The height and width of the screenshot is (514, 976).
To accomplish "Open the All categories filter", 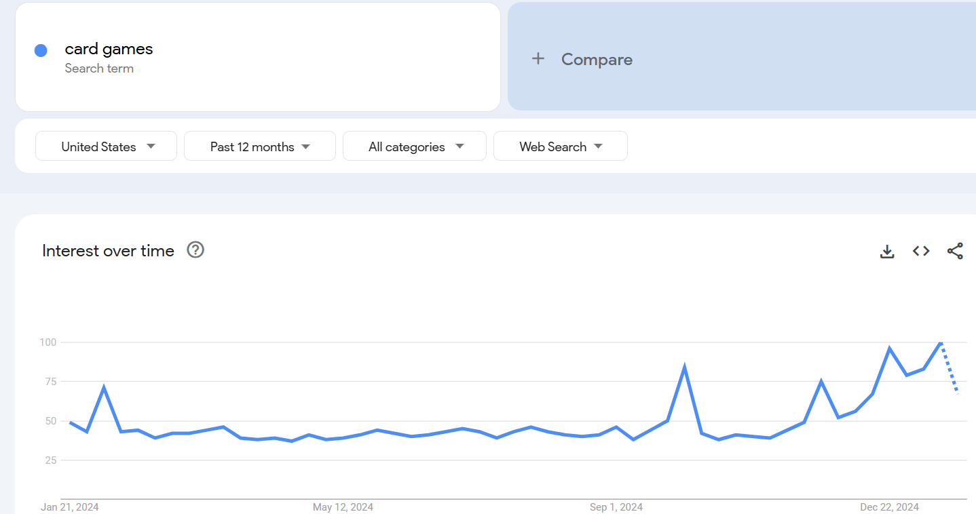I will [x=414, y=146].
